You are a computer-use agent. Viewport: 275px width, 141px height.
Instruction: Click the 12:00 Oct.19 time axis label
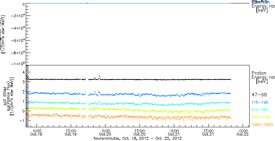point(71,132)
